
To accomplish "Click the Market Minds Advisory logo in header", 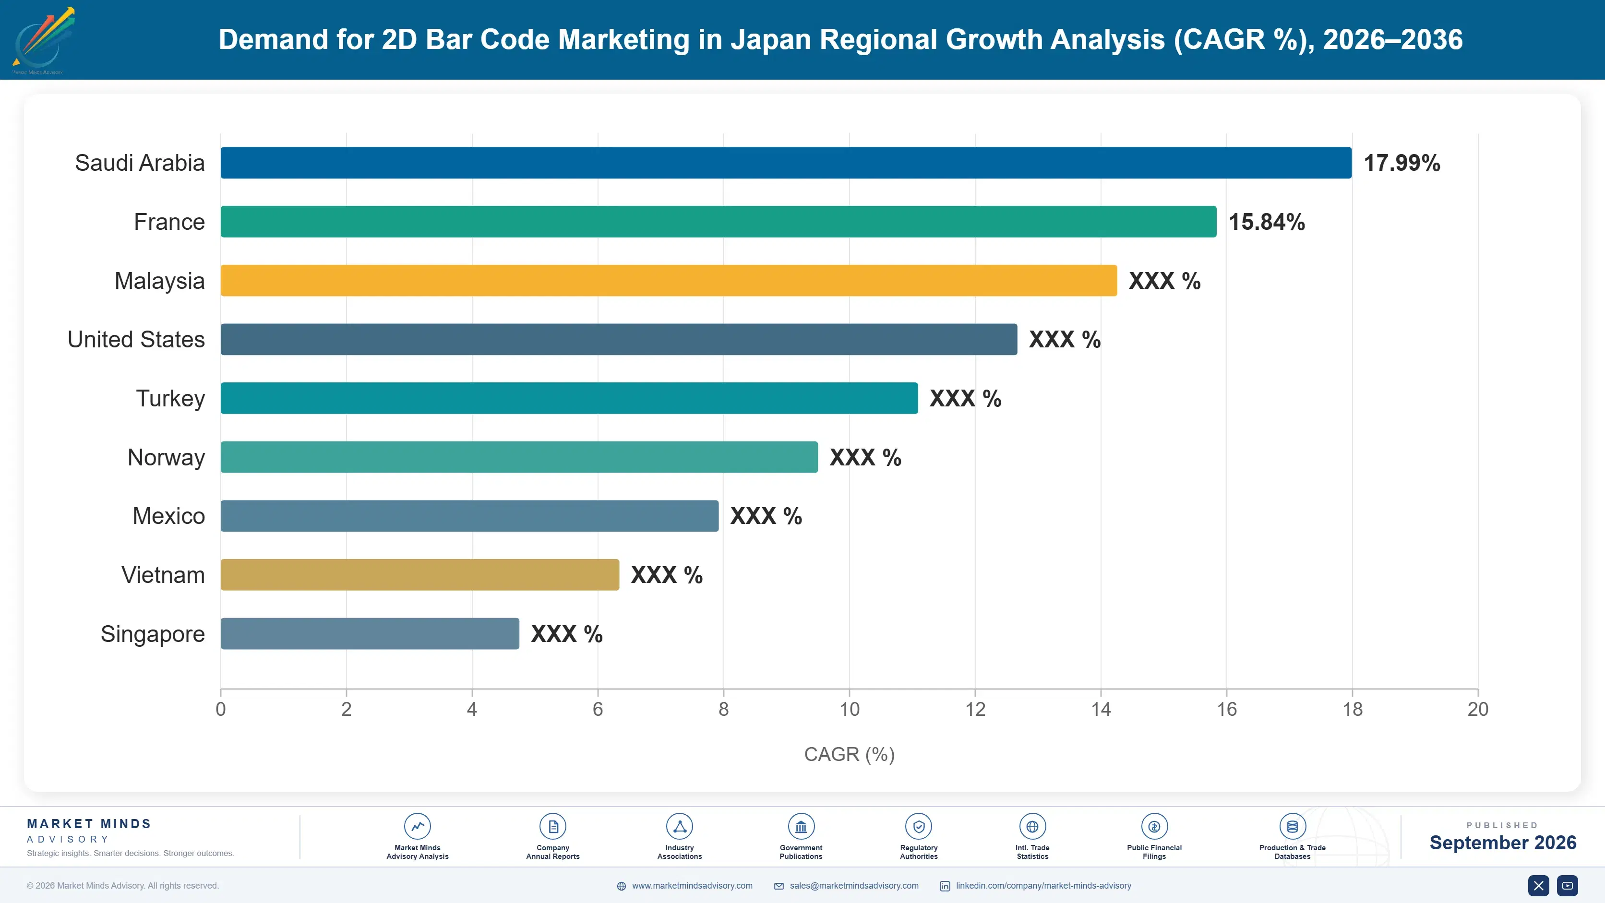I will coord(43,40).
